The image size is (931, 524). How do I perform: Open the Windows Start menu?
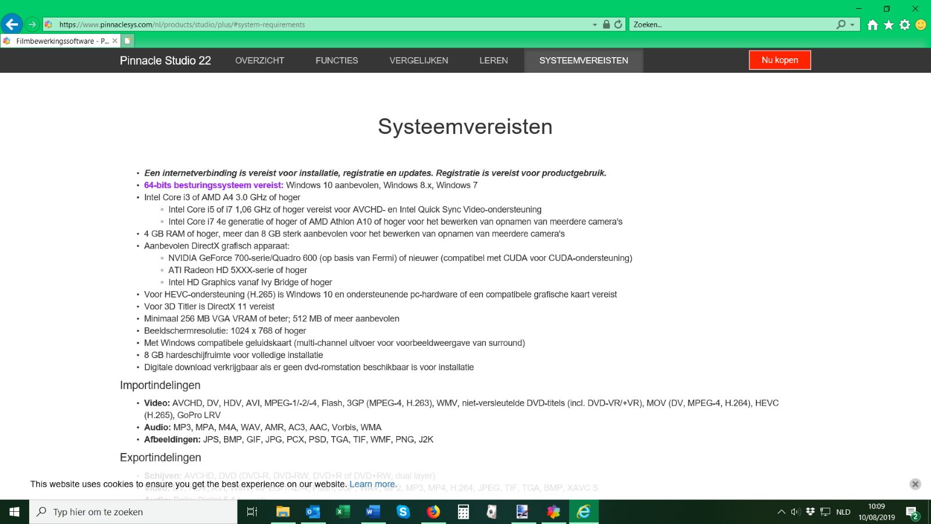click(15, 512)
